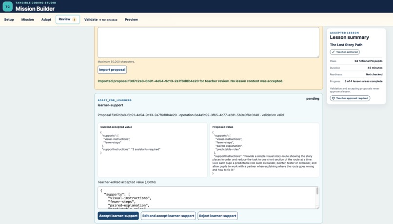Click the Readiness Not checked value

tap(374, 74)
